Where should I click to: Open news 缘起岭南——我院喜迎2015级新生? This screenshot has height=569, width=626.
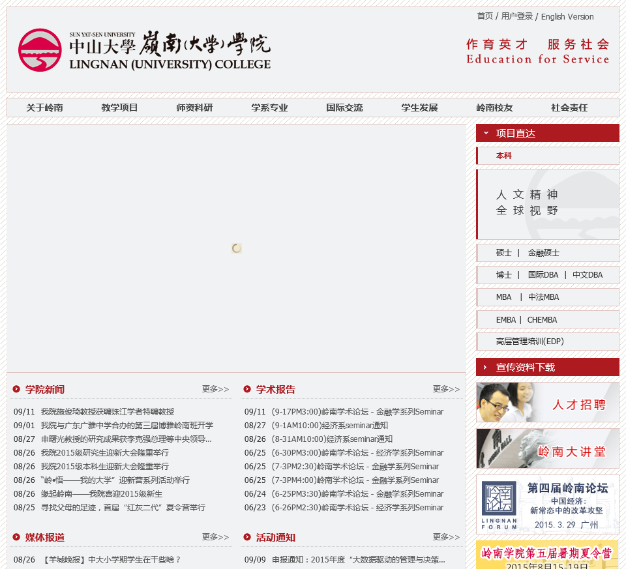click(102, 494)
